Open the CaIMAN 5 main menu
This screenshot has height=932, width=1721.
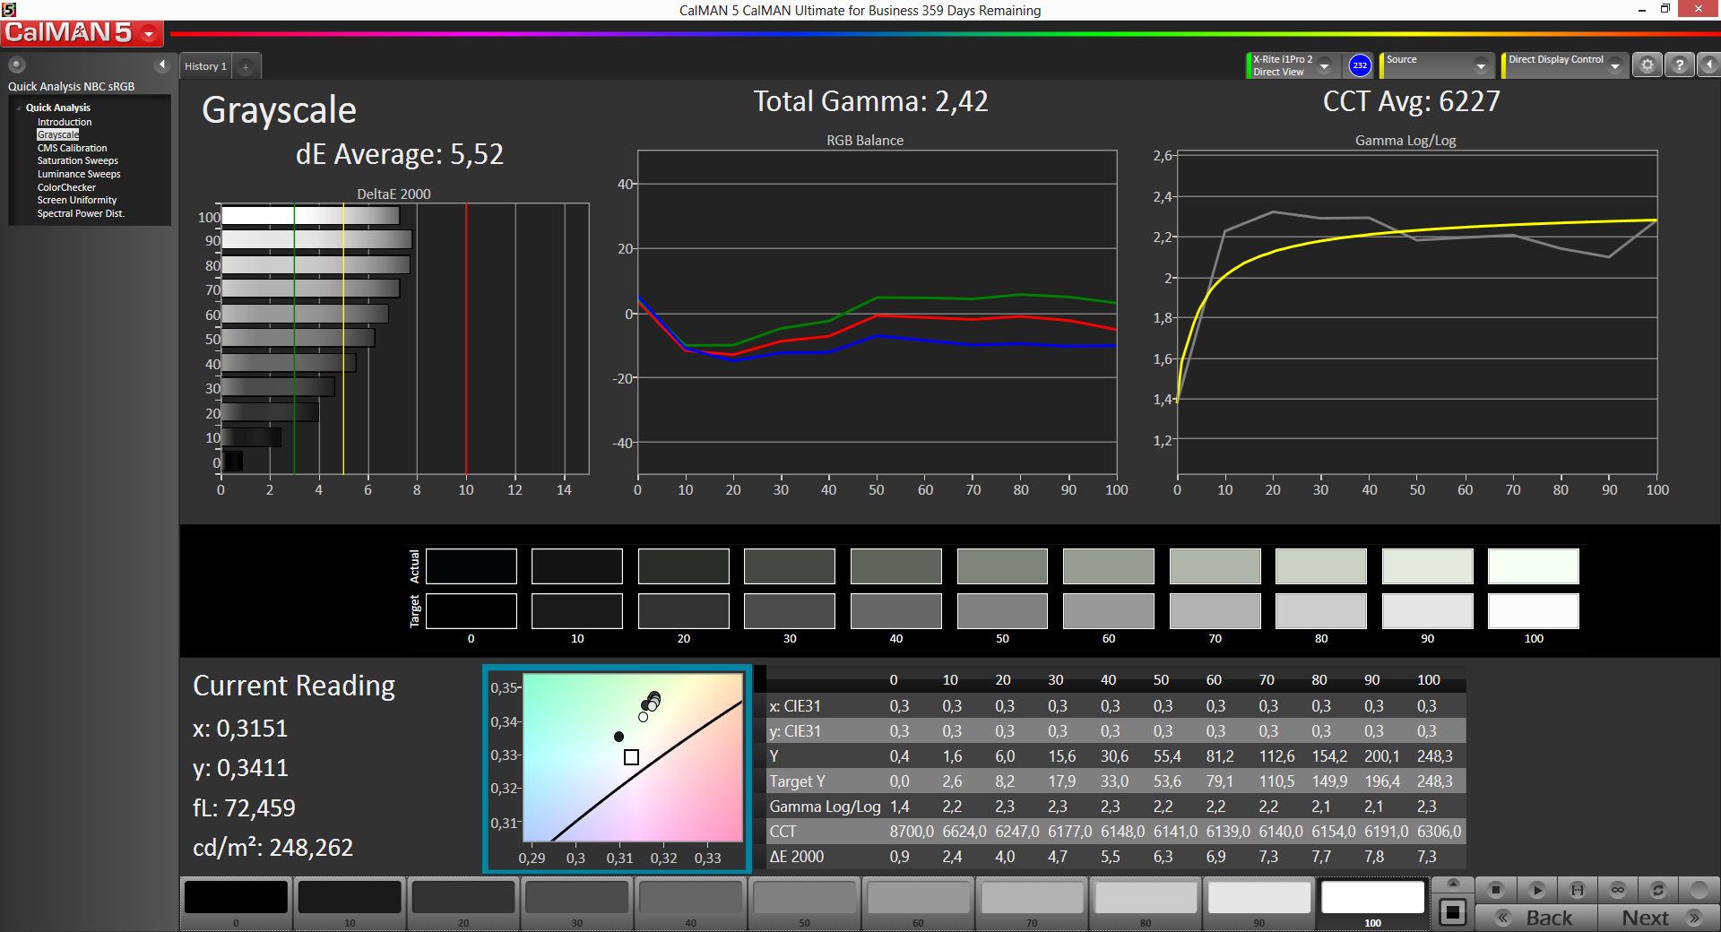pos(81,33)
